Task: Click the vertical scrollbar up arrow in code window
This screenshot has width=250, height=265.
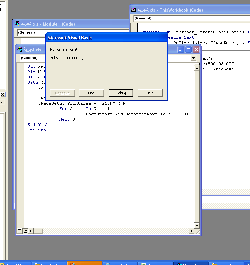Action: [x=197, y=68]
